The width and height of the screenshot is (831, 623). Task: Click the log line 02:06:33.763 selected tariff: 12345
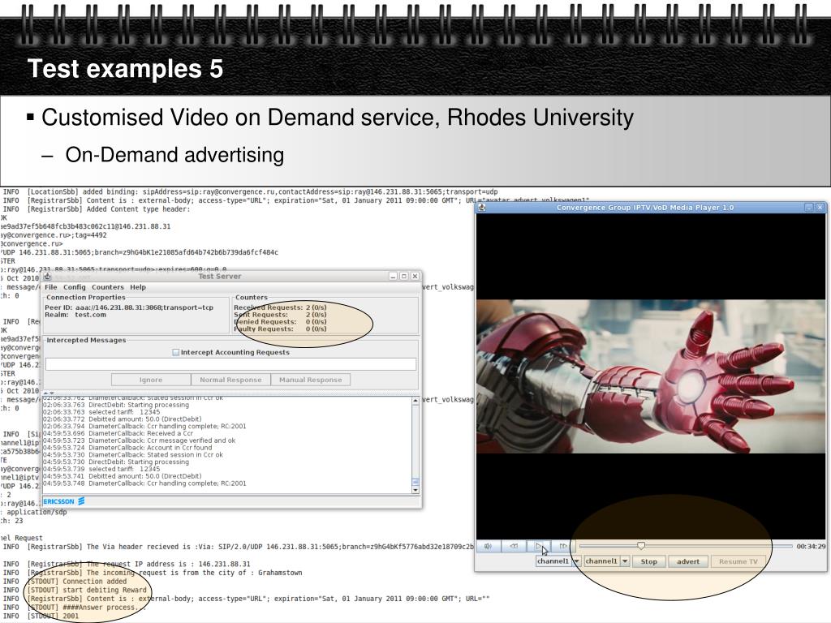(101, 412)
